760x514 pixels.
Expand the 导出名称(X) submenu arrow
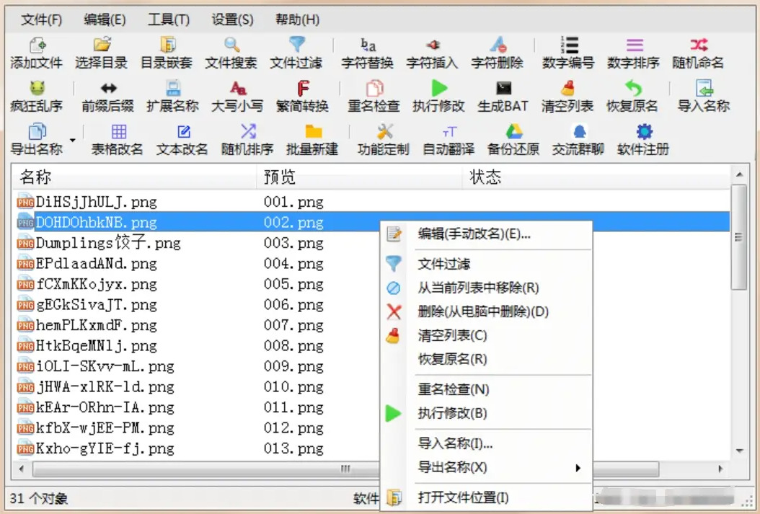pyautogui.click(x=578, y=468)
